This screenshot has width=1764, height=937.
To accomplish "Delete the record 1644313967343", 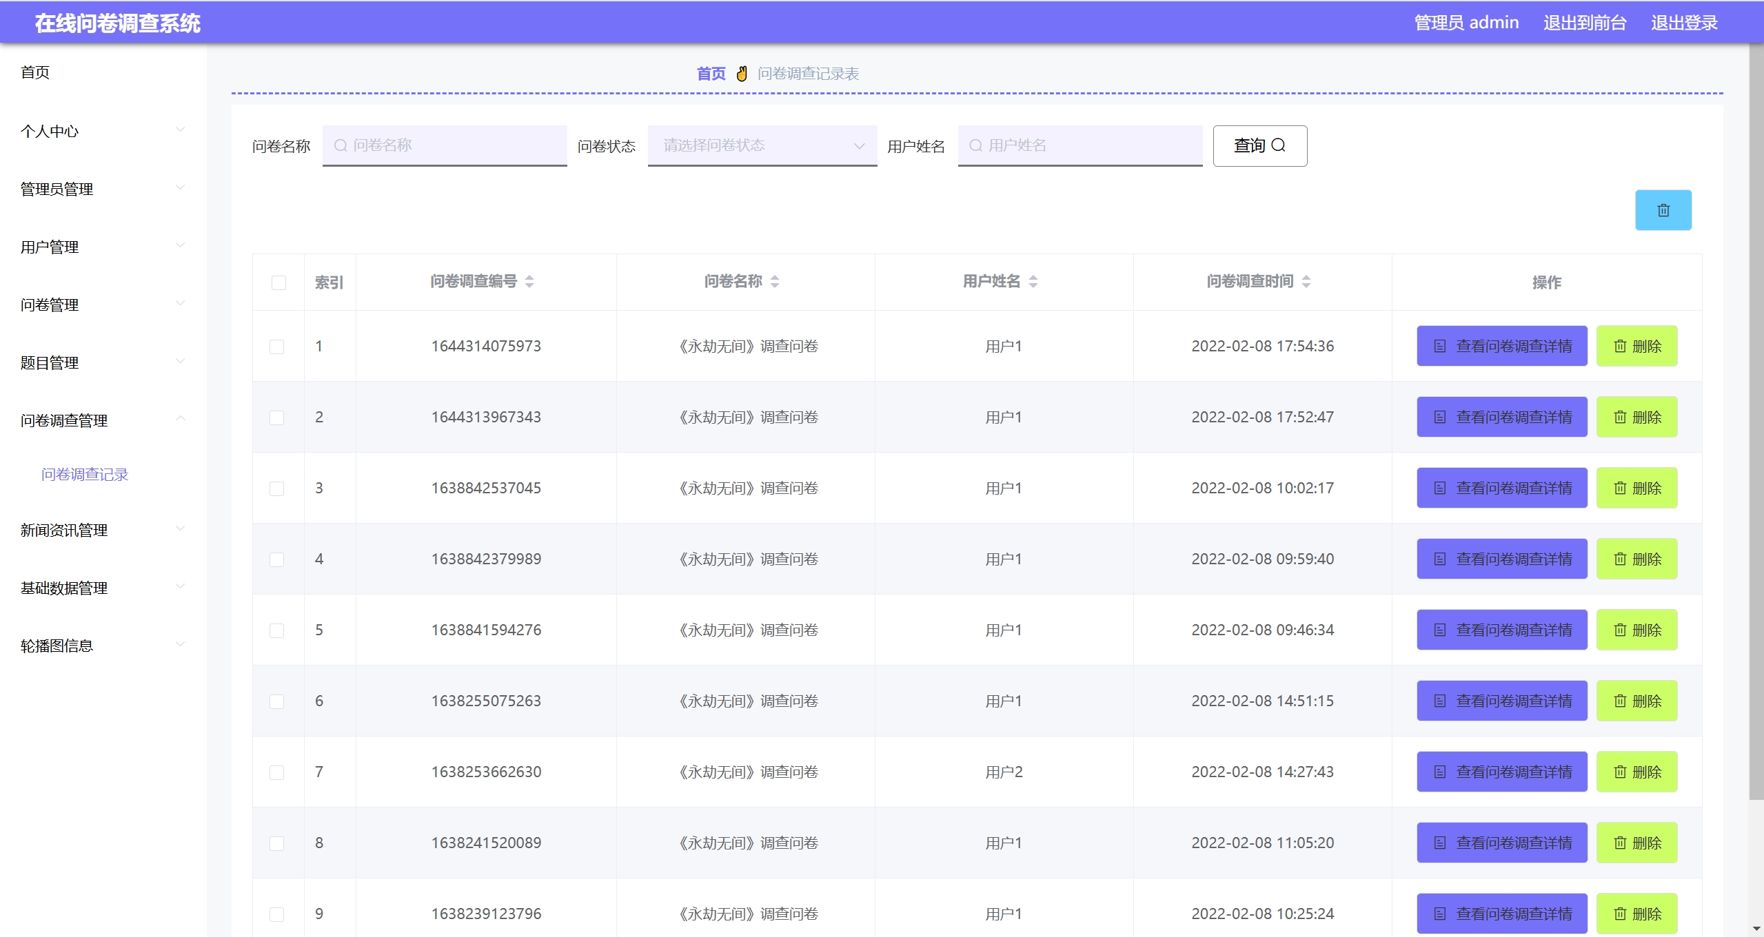I will [1636, 417].
